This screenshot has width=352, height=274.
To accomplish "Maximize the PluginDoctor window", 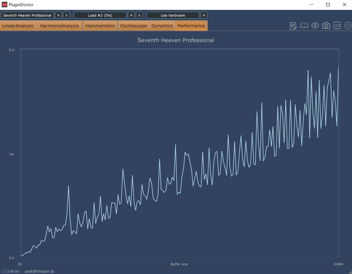I will (328, 4).
